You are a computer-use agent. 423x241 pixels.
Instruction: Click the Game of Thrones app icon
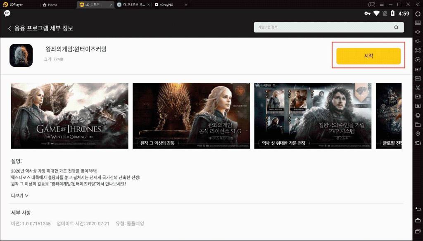pos(21,55)
